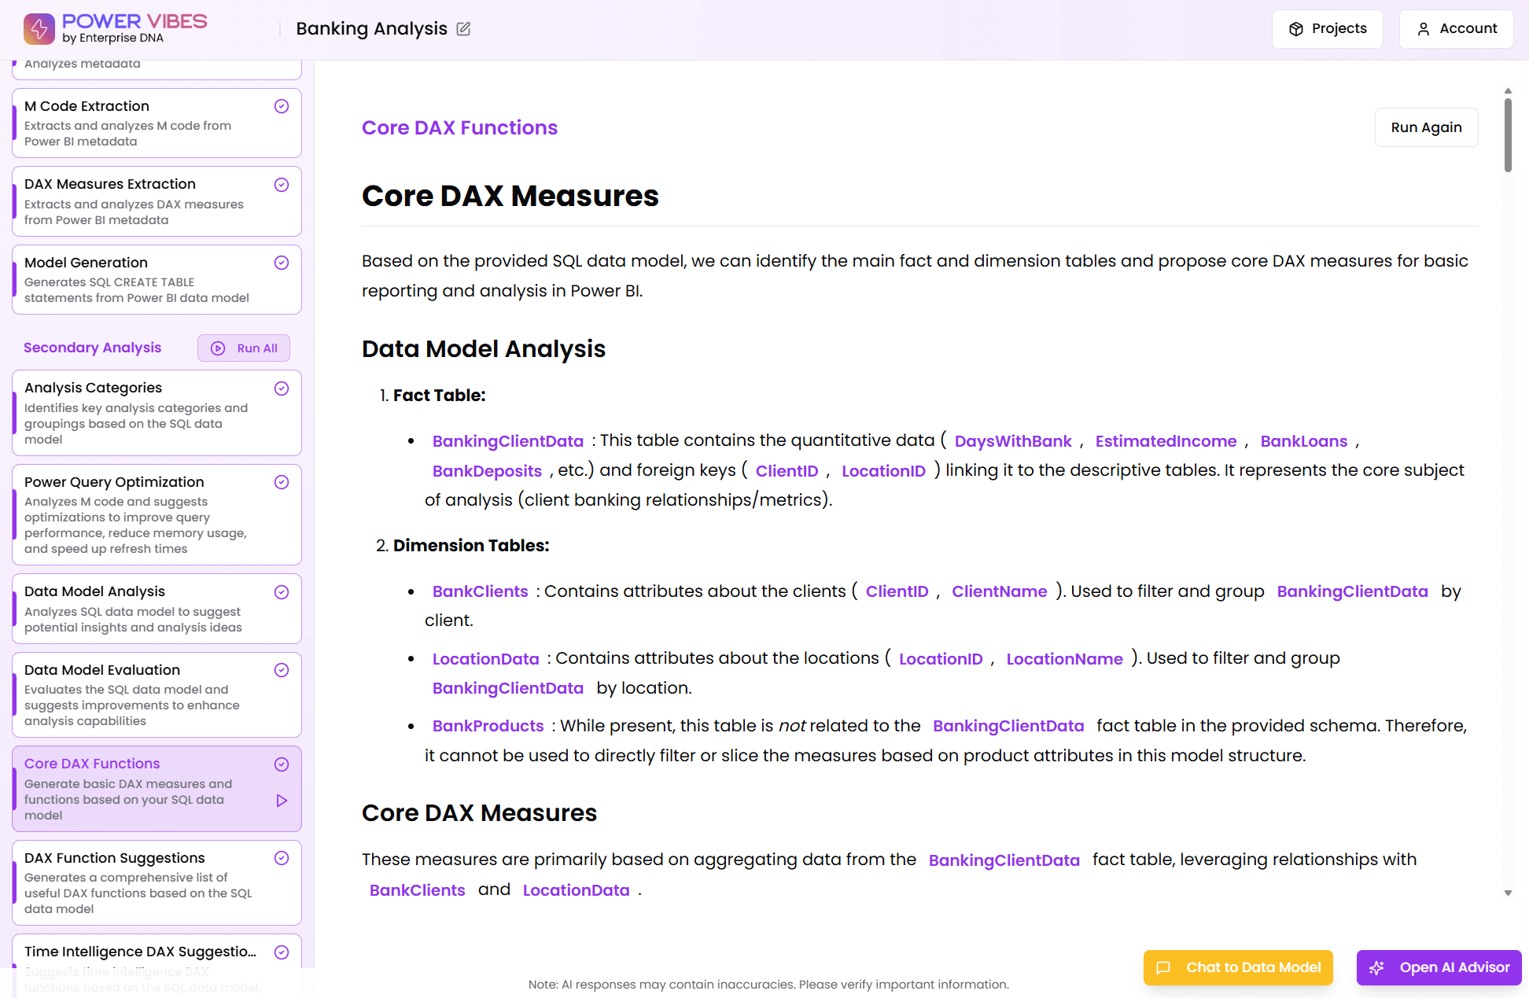Click the check circle on Analysis Categories
The image size is (1529, 998).
pyautogui.click(x=281, y=388)
